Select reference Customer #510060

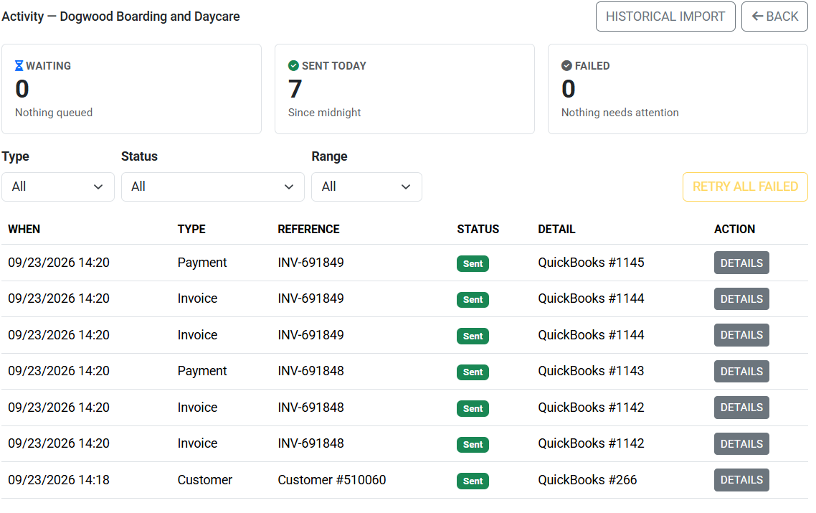[x=332, y=480]
